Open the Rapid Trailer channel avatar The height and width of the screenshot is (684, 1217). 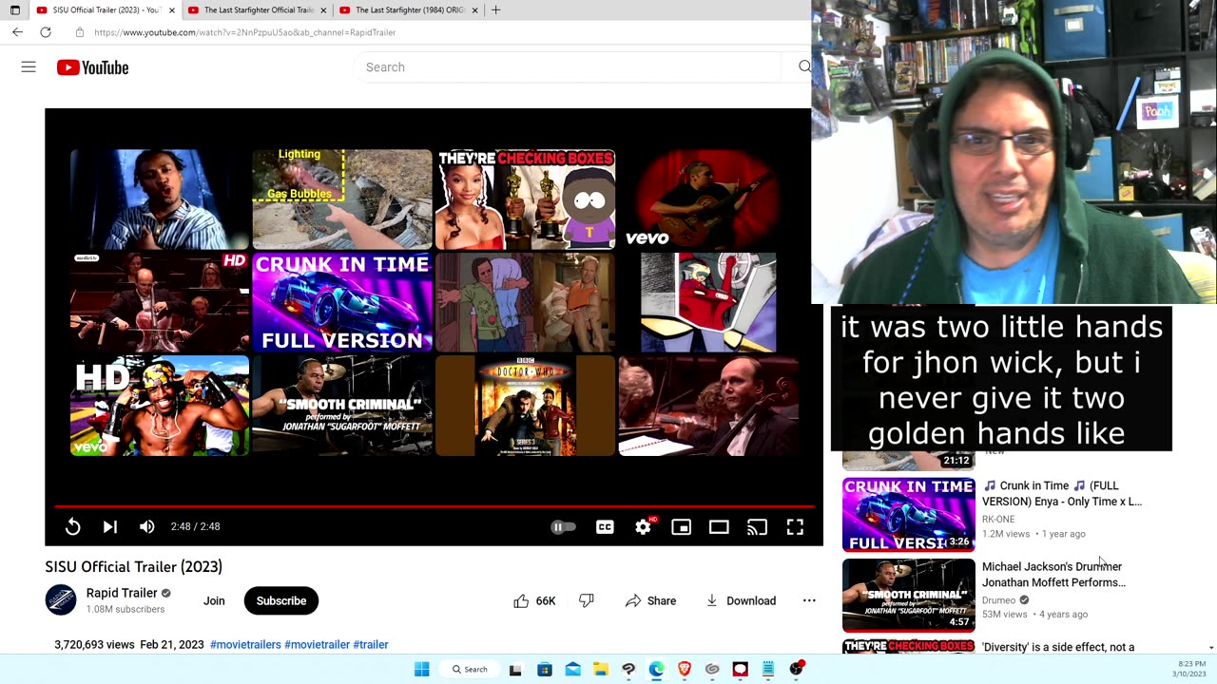[x=61, y=599]
